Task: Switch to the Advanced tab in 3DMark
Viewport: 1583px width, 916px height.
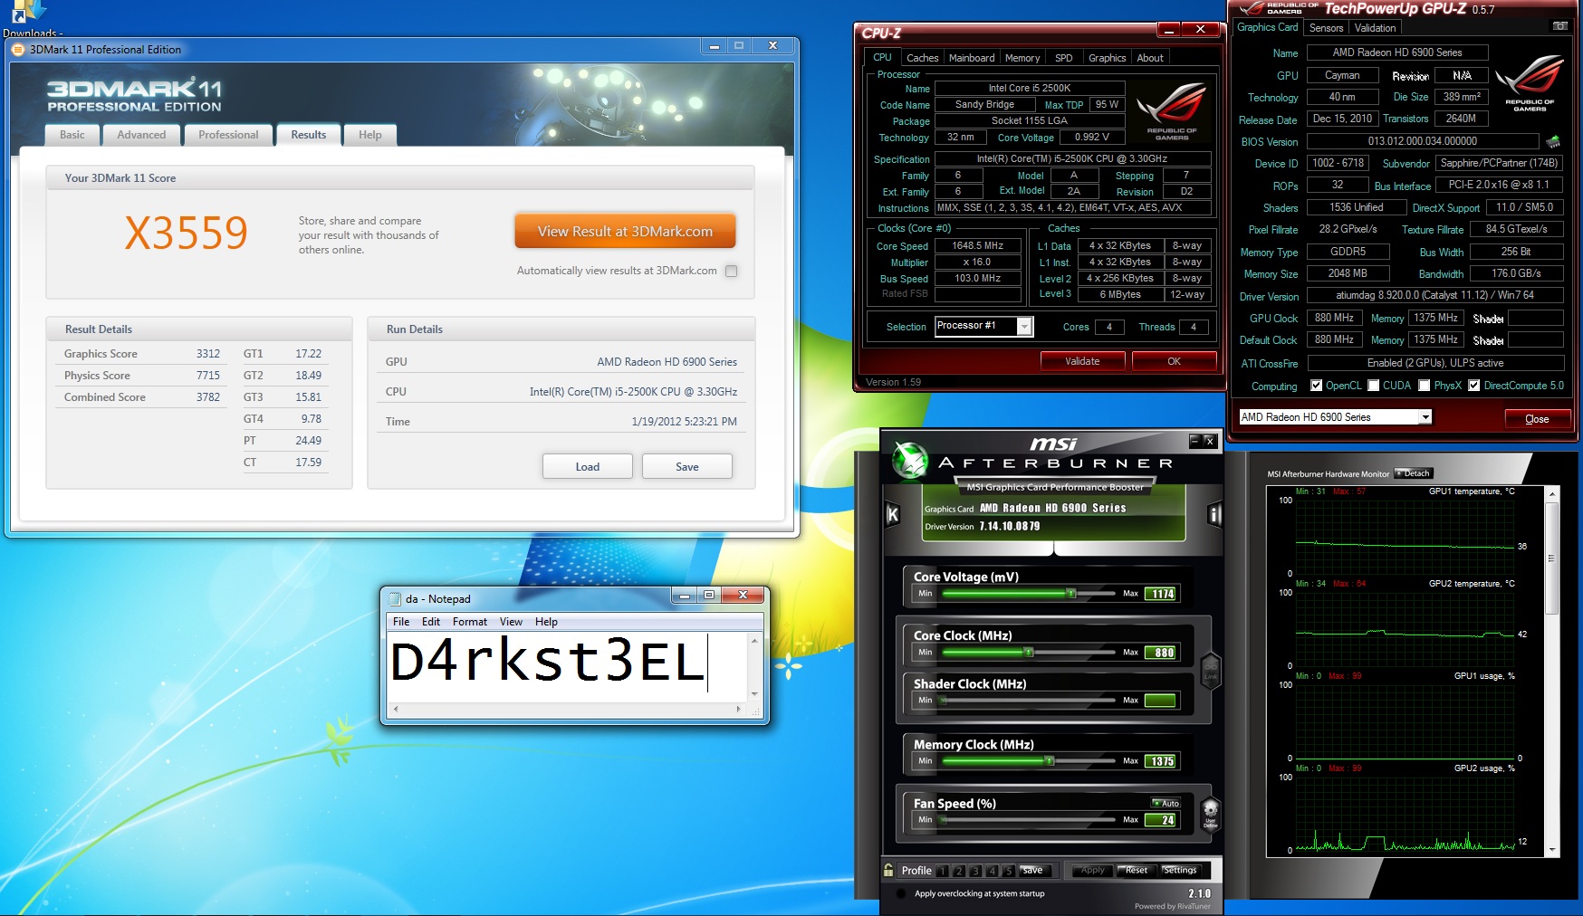Action: click(x=141, y=135)
